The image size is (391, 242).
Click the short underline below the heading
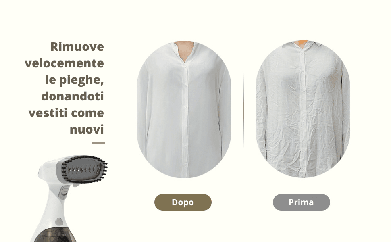pos(98,143)
